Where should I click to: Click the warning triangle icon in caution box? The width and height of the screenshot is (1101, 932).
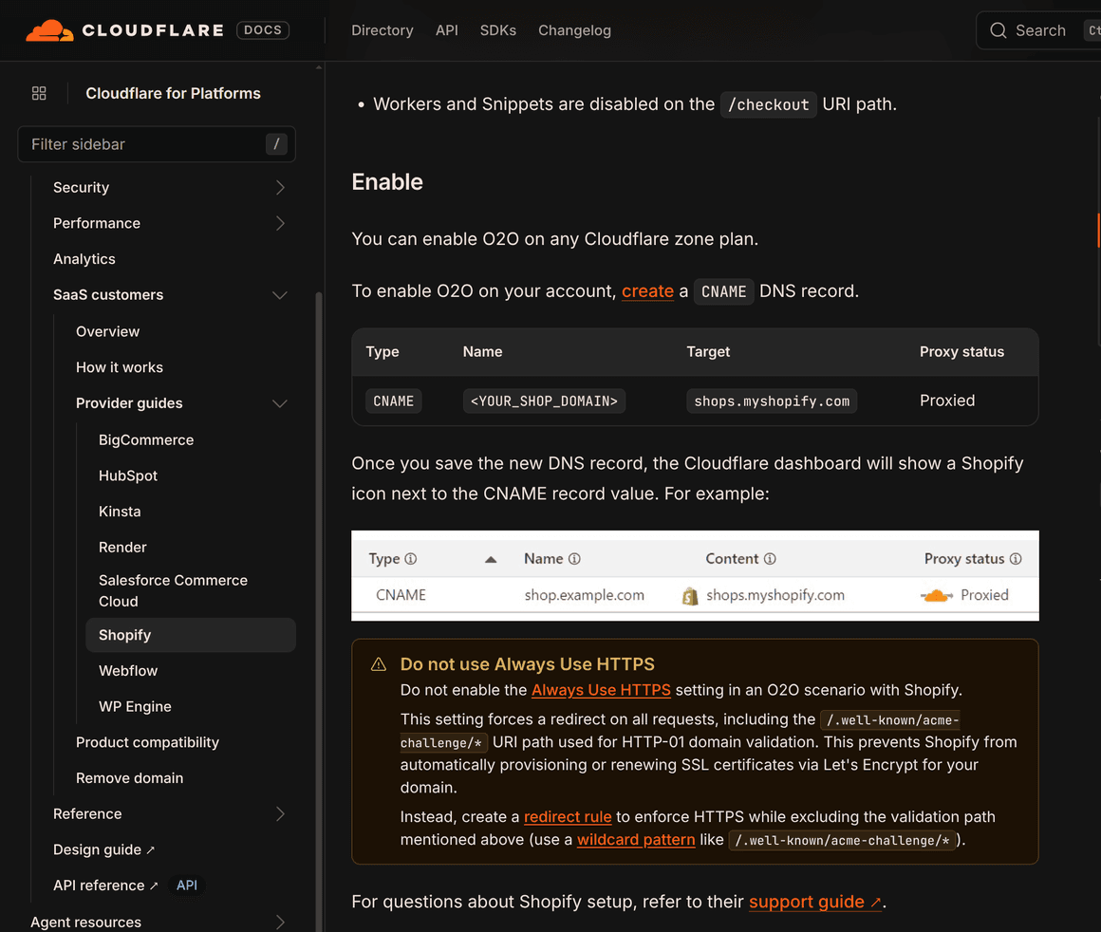tap(379, 664)
